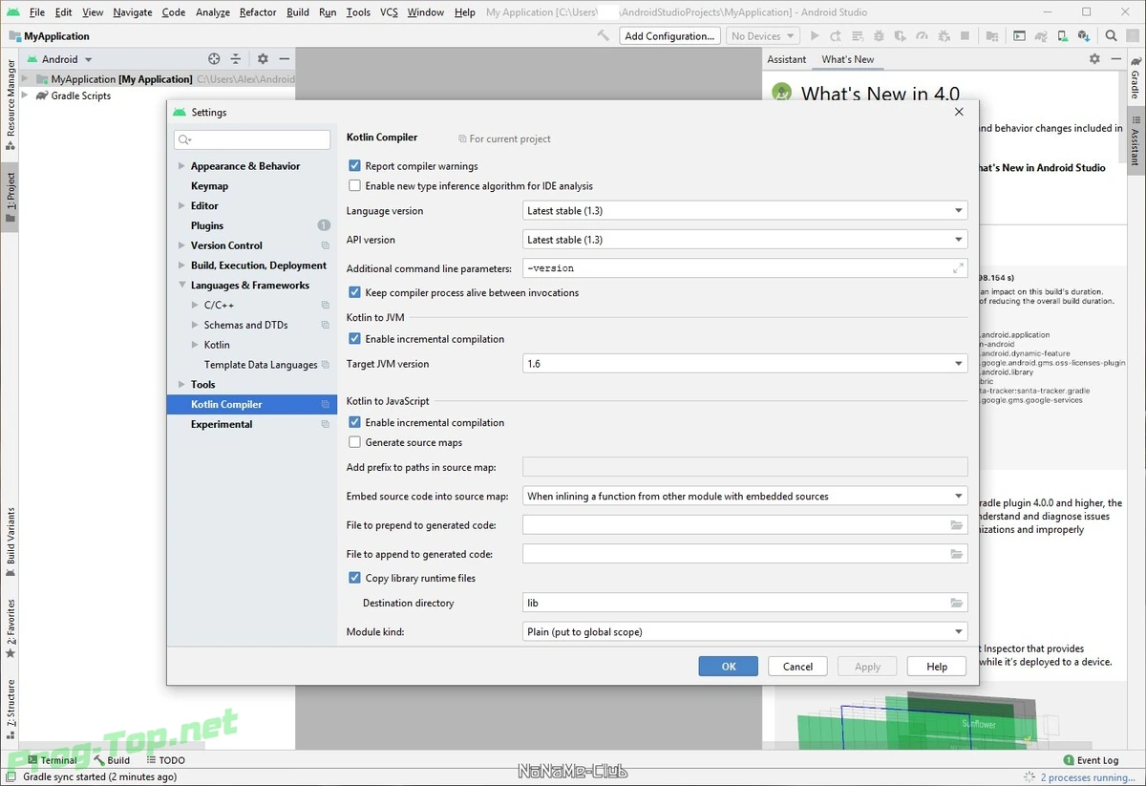Open AVD Manager icon in toolbar

[1063, 35]
